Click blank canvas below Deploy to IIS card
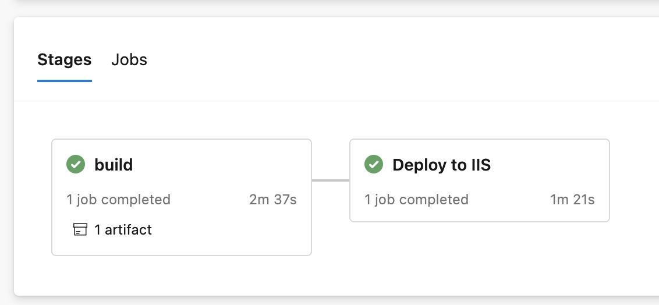 point(479,256)
